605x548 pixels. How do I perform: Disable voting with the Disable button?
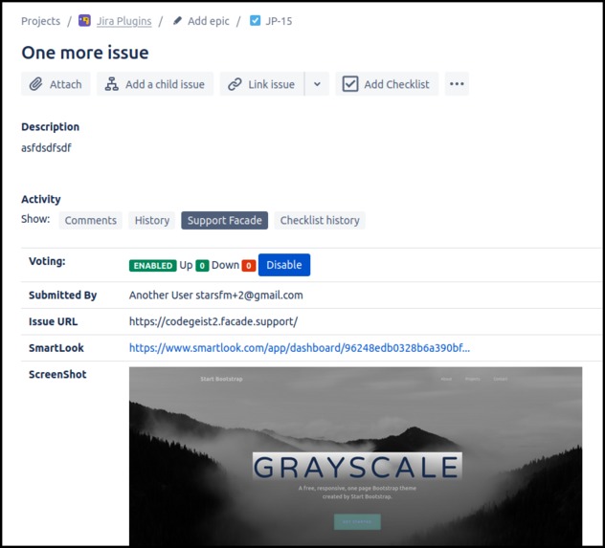[x=284, y=265]
